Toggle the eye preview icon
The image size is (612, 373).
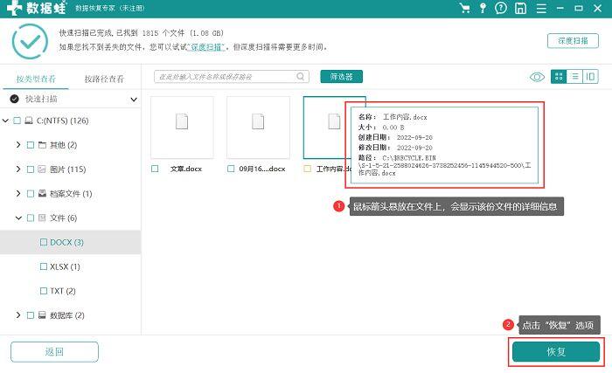(537, 77)
